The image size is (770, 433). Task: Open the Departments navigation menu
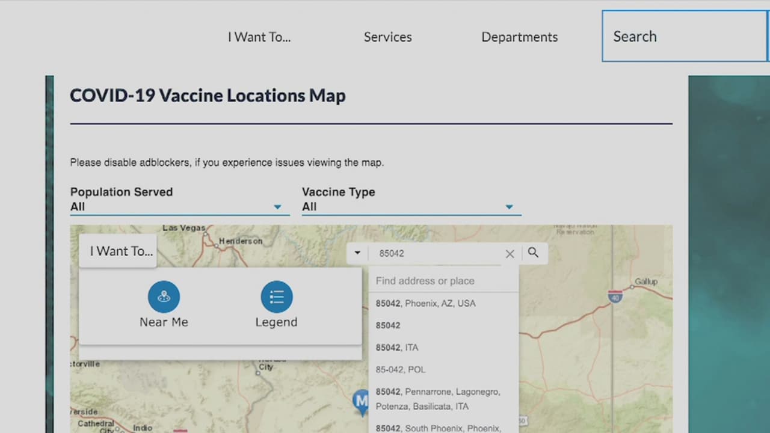[x=519, y=37]
